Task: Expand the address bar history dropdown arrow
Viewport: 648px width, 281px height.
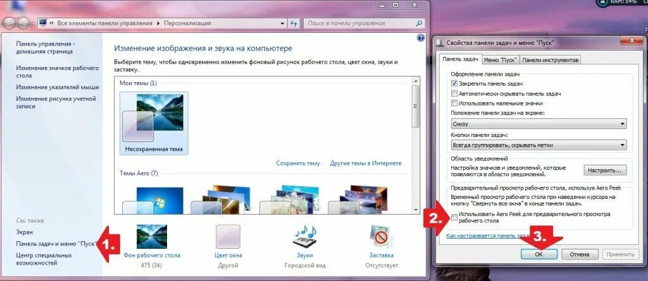Action: coord(282,23)
